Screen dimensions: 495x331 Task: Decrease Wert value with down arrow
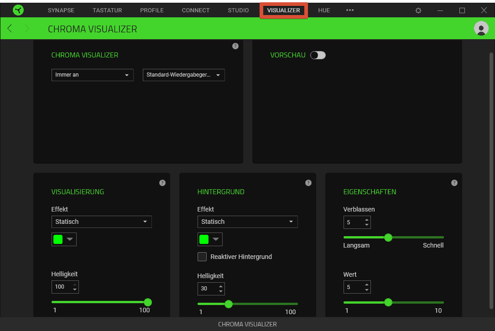coord(366,290)
